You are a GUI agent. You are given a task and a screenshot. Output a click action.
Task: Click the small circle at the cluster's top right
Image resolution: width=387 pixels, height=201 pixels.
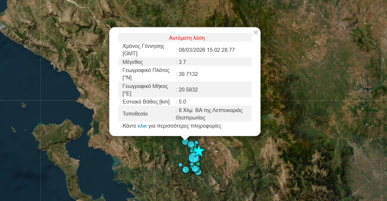pos(196,143)
